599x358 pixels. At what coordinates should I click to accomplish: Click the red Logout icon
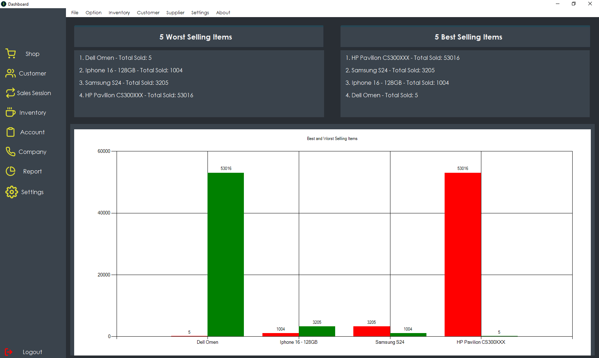pos(9,352)
